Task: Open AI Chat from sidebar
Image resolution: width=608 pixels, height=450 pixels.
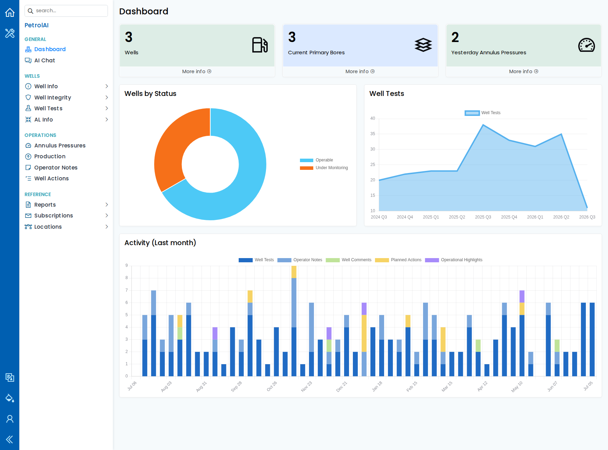Action: [45, 60]
